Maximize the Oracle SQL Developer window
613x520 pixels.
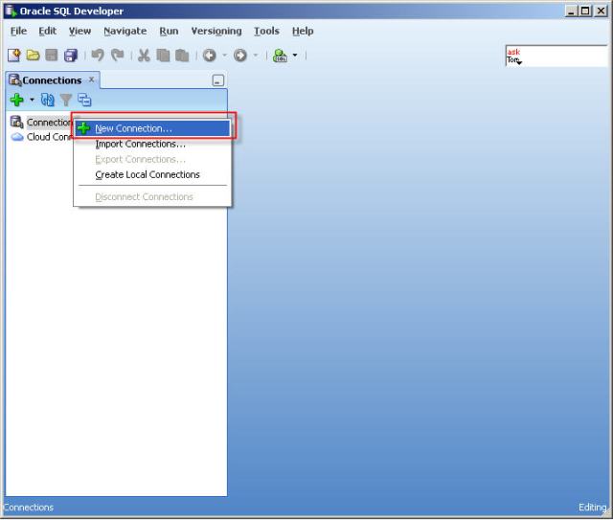585,11
